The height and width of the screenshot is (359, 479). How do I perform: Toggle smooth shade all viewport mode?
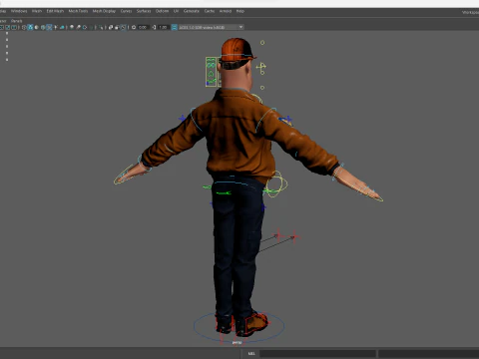click(x=30, y=27)
